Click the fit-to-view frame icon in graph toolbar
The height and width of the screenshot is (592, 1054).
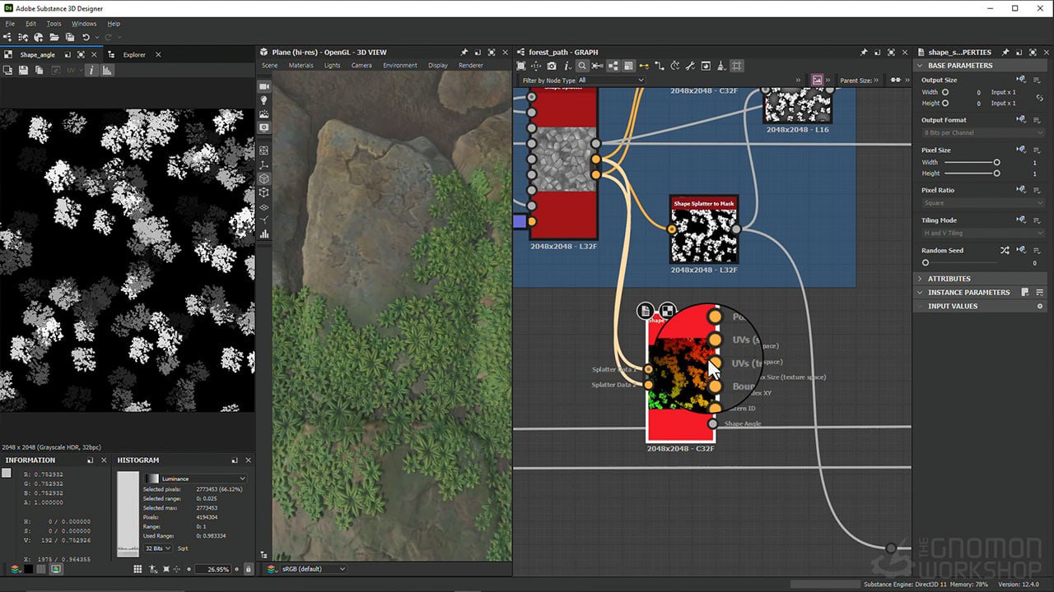[520, 66]
